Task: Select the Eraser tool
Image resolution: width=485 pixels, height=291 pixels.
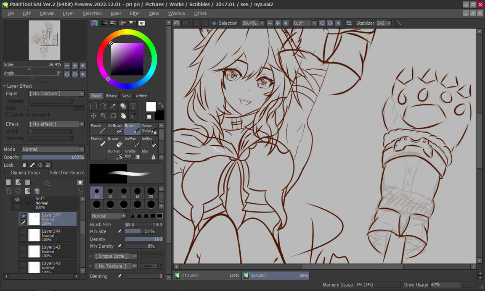Action: (115, 142)
